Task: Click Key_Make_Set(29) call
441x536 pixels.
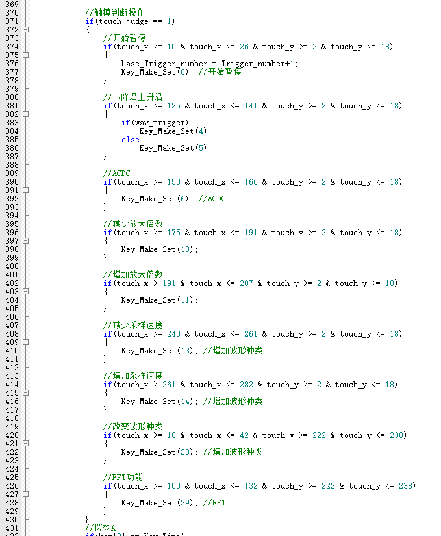Action: click(160, 503)
